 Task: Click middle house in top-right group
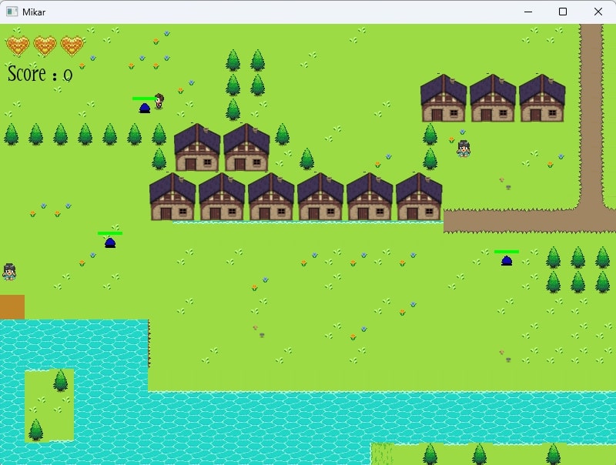pyautogui.click(x=493, y=98)
